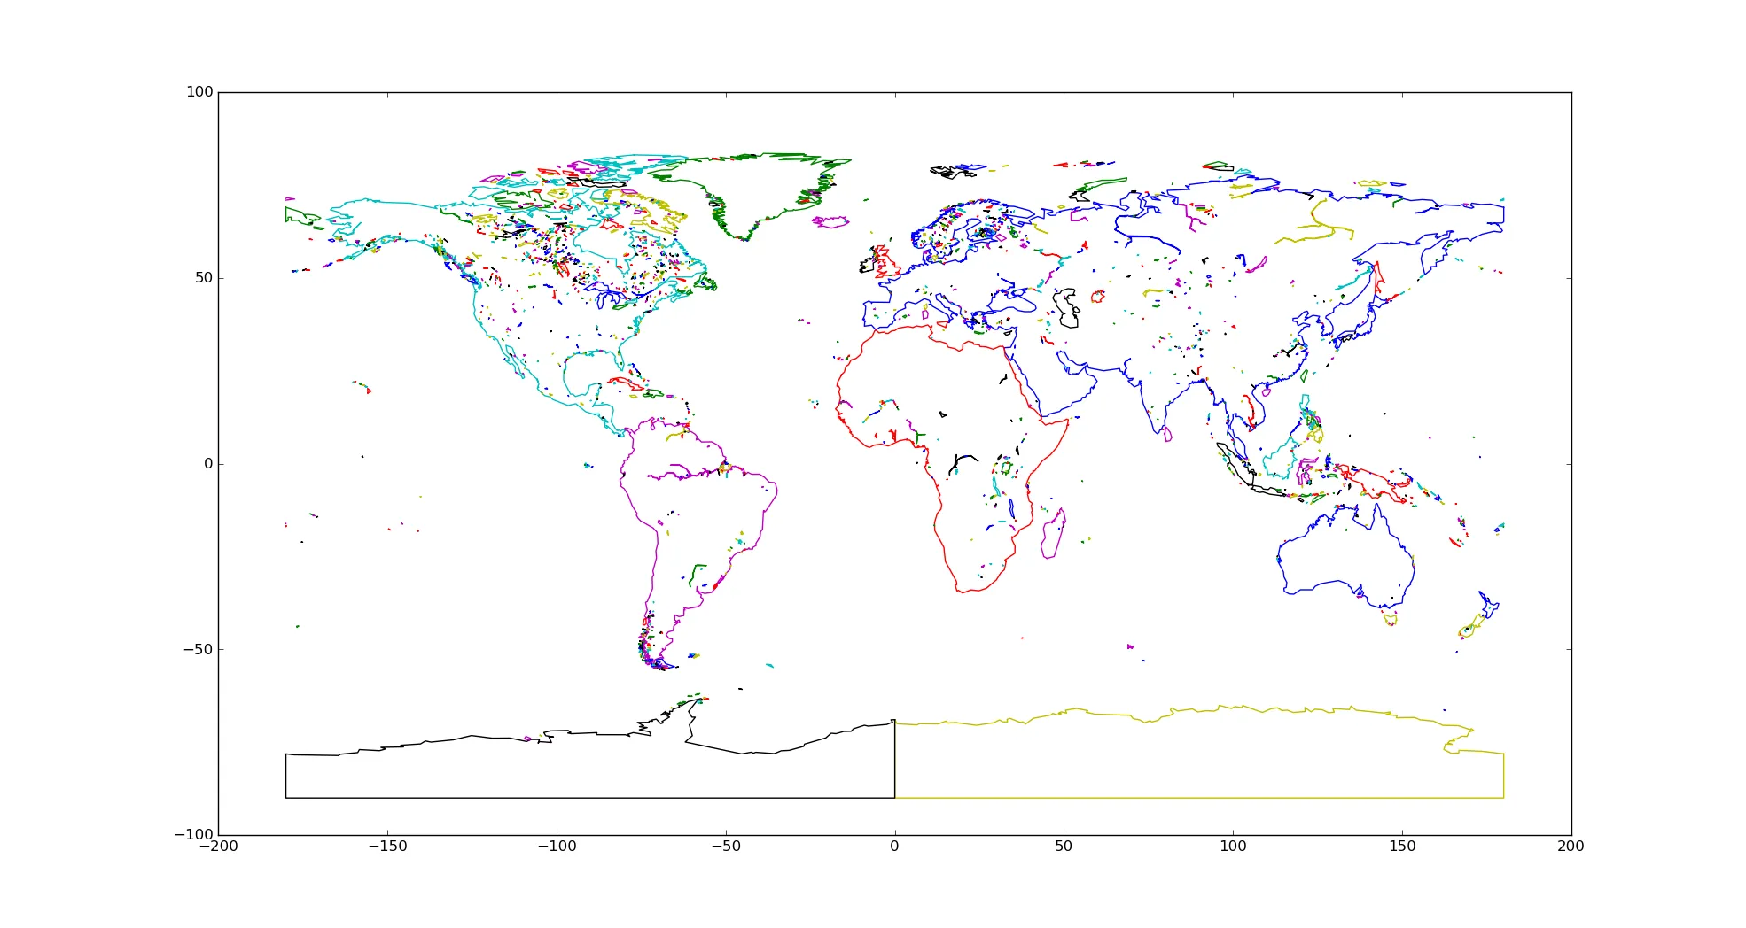
Task: Click the y-axis tick label -100
Action: click(194, 835)
